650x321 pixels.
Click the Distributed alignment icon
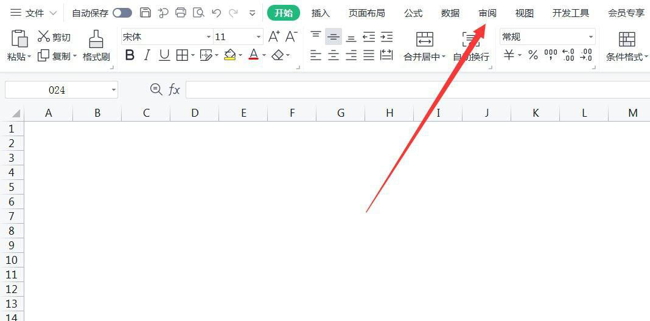[386, 55]
